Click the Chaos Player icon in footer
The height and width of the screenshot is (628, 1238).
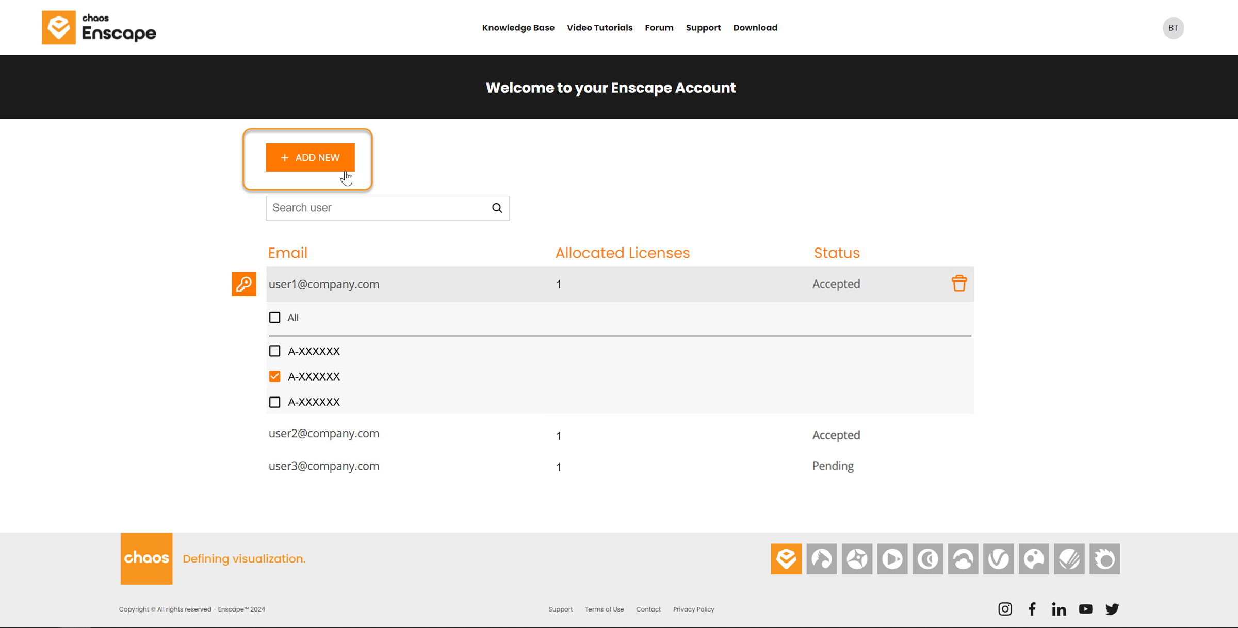click(x=892, y=558)
